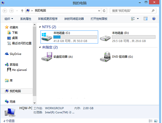Click the computer icon in address bar

tap(28, 11)
